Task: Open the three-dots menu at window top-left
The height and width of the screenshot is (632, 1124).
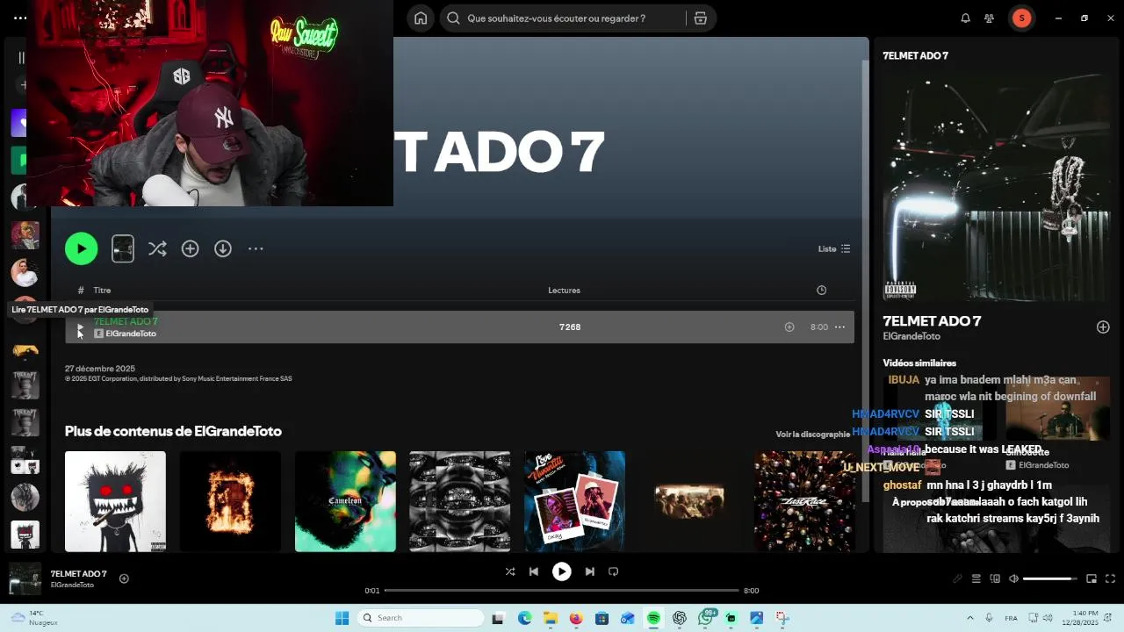Action: 20,18
